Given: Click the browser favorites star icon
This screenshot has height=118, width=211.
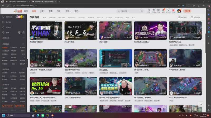Looking at the screenshot, I should point(183,6).
